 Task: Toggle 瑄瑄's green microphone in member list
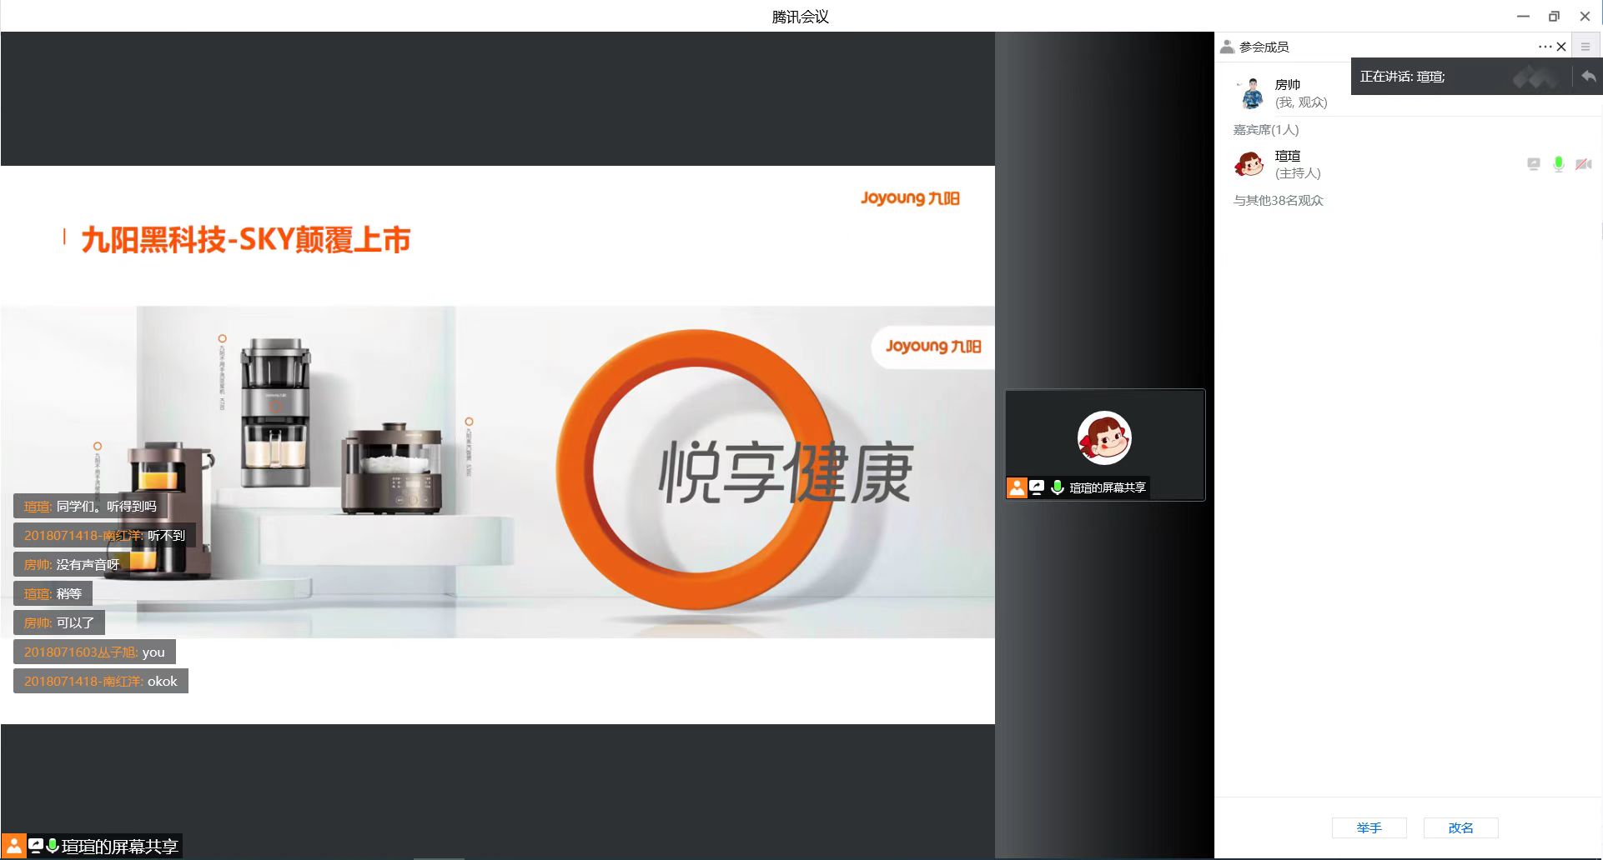(x=1558, y=164)
